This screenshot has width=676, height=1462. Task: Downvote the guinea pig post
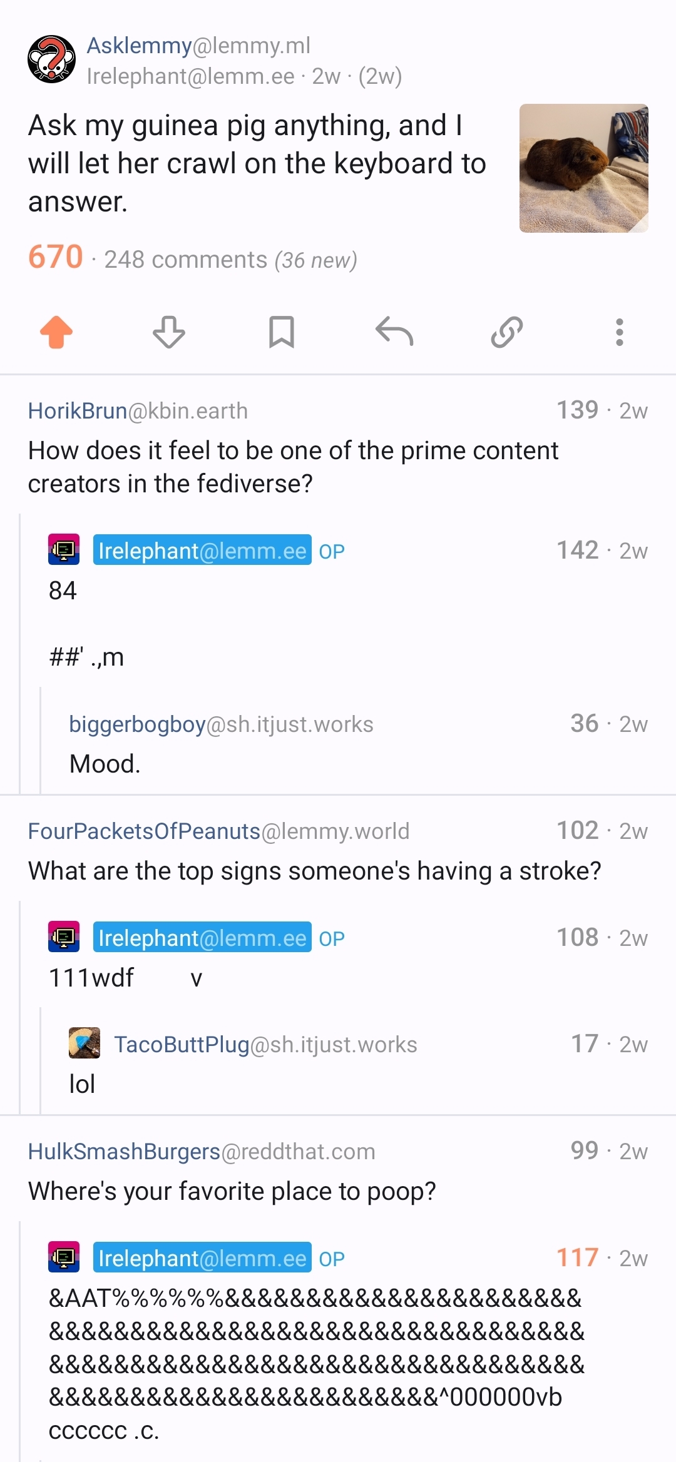pyautogui.click(x=169, y=332)
